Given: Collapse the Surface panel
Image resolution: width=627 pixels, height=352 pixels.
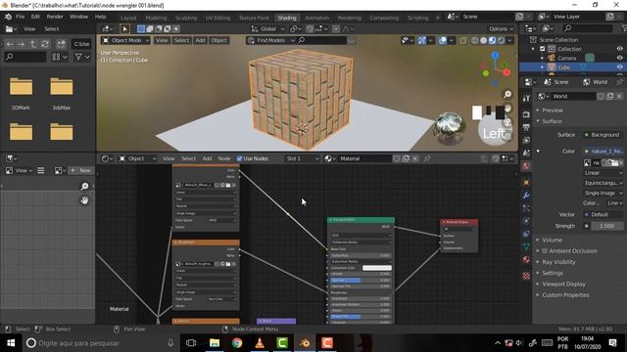Looking at the screenshot, I should pyautogui.click(x=552, y=121).
